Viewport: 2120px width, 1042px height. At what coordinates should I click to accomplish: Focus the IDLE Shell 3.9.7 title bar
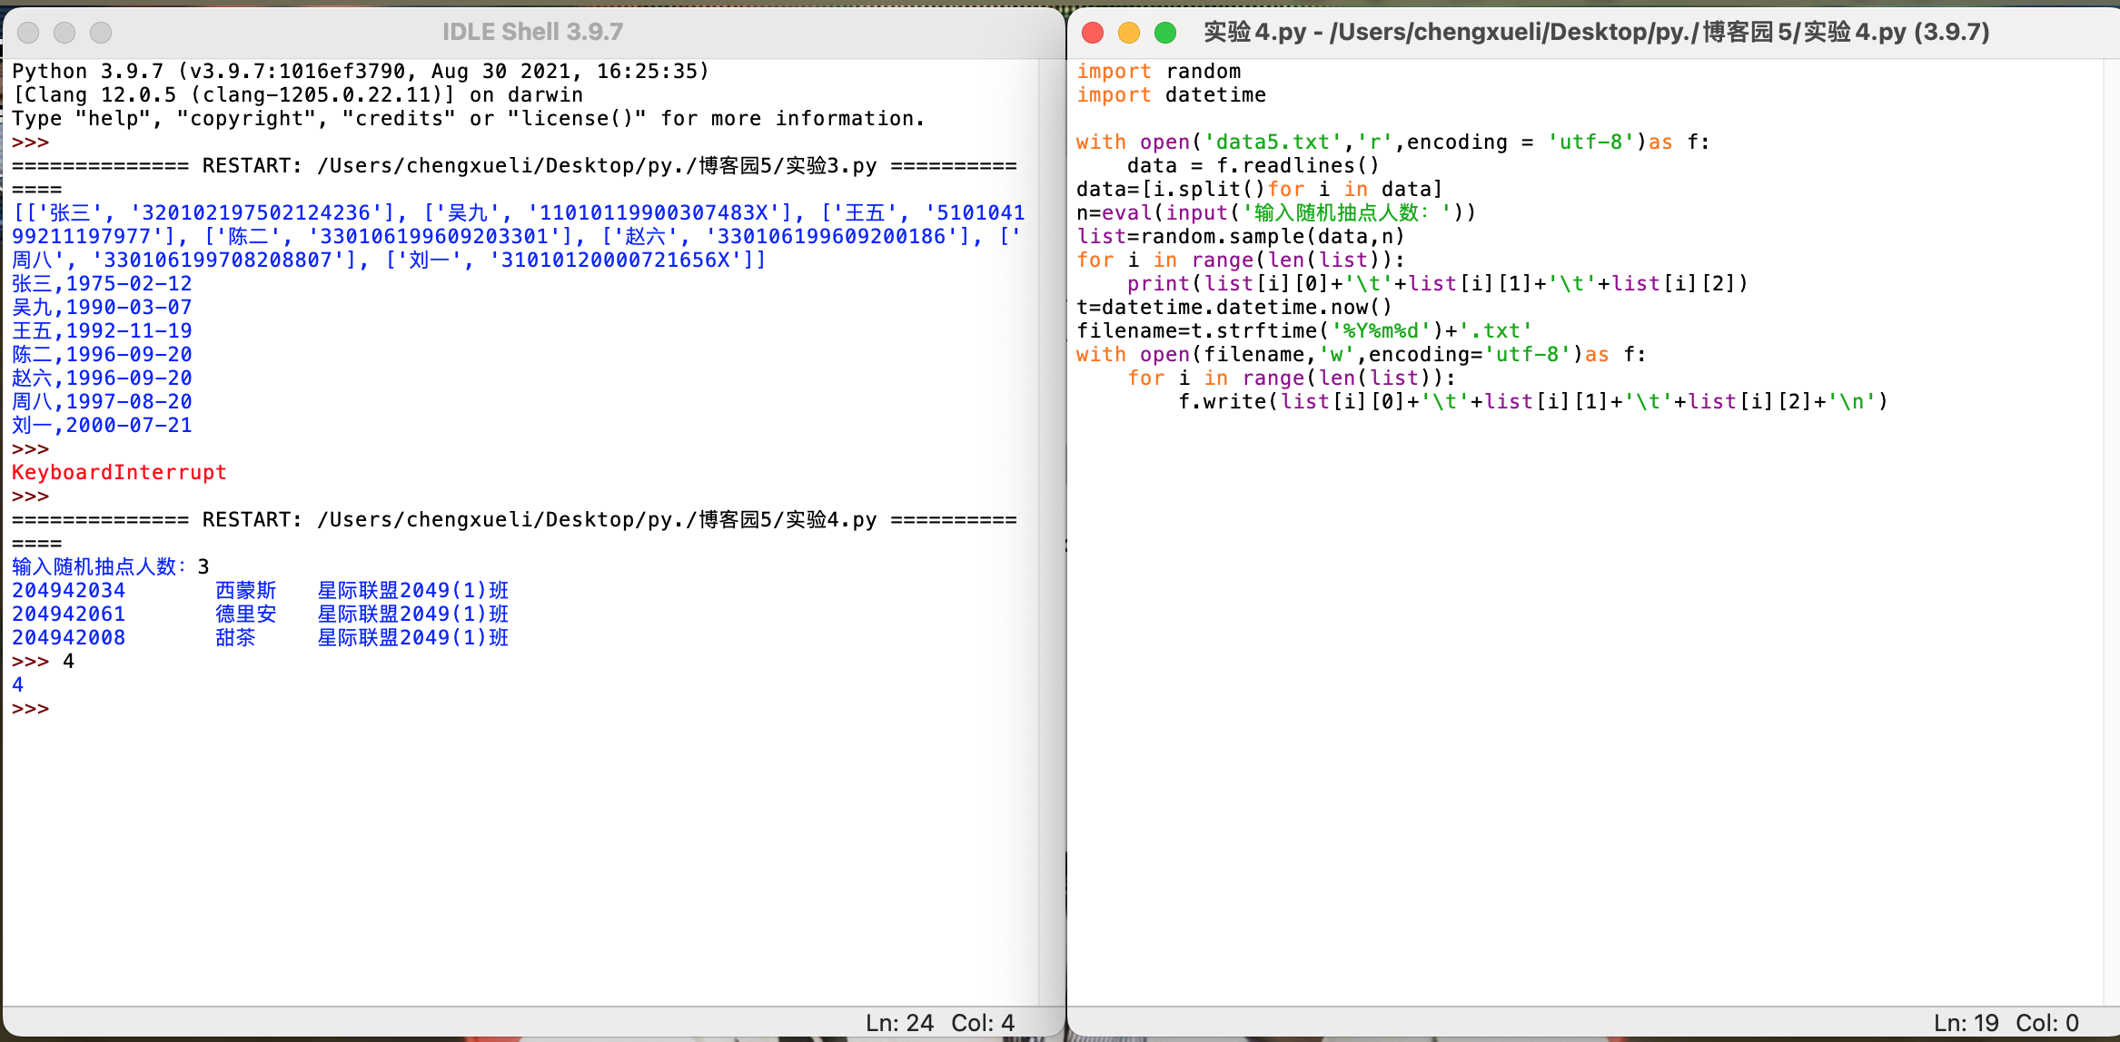pos(532,32)
